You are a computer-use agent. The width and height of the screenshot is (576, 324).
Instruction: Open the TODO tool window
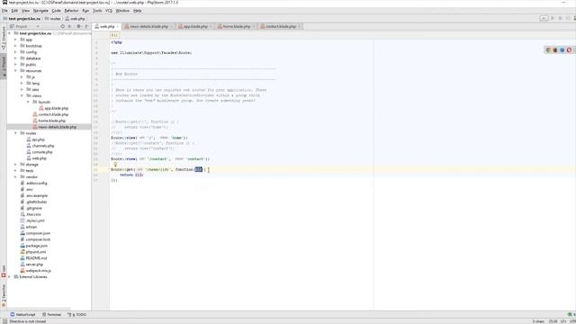point(76,314)
